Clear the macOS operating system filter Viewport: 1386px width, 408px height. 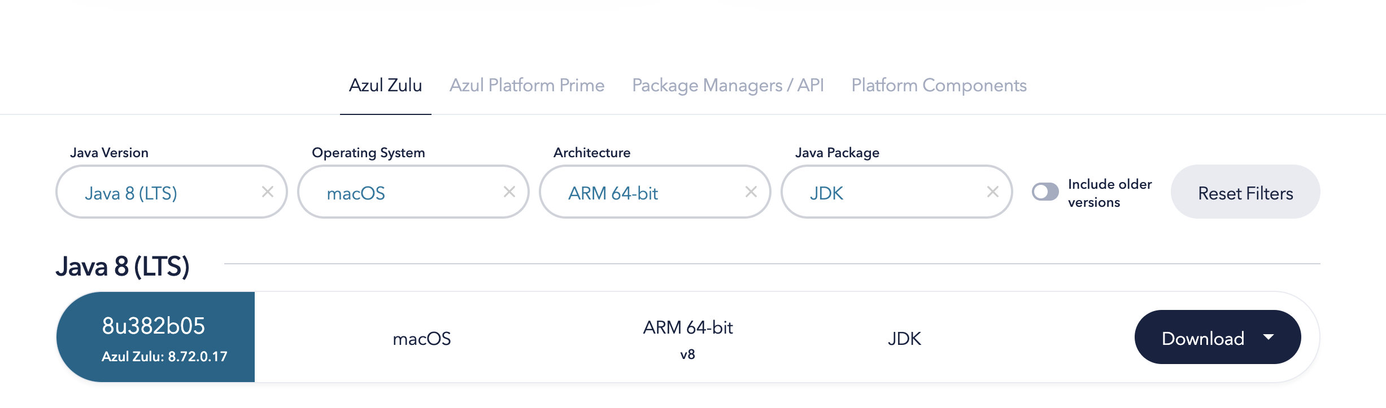point(509,192)
